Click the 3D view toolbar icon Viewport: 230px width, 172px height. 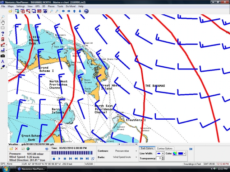tap(39, 11)
